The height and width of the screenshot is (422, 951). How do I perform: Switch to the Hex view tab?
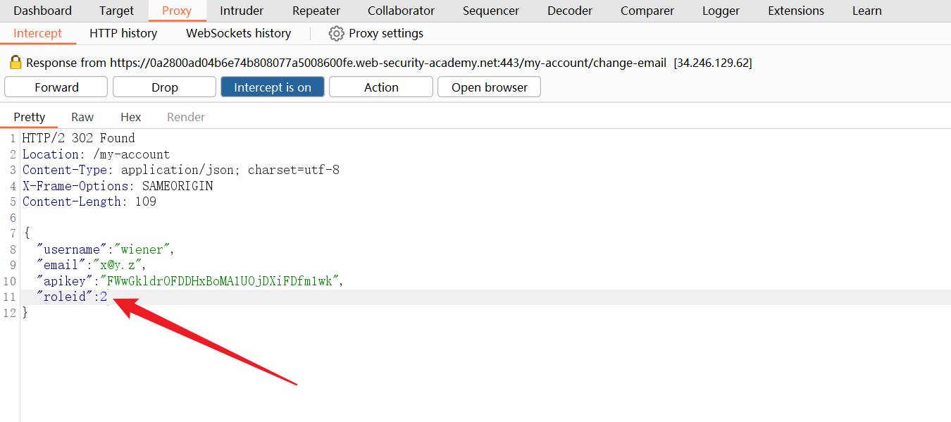point(130,117)
